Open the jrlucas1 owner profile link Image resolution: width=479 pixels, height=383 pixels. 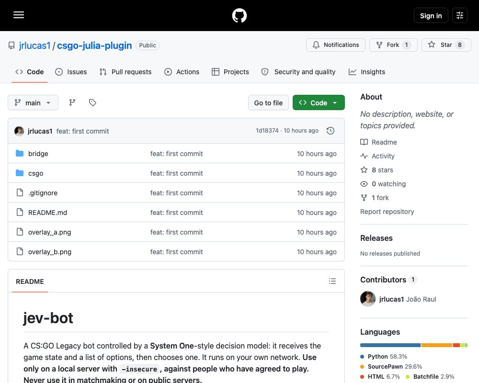tap(34, 45)
